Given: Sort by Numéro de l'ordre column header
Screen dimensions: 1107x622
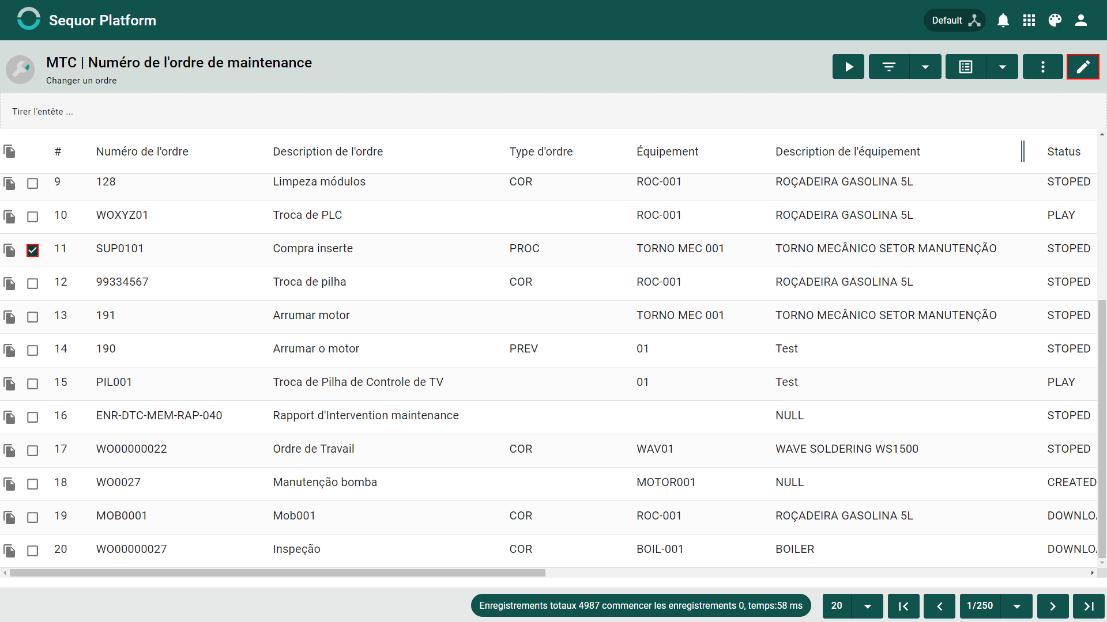Looking at the screenshot, I should 142,151.
